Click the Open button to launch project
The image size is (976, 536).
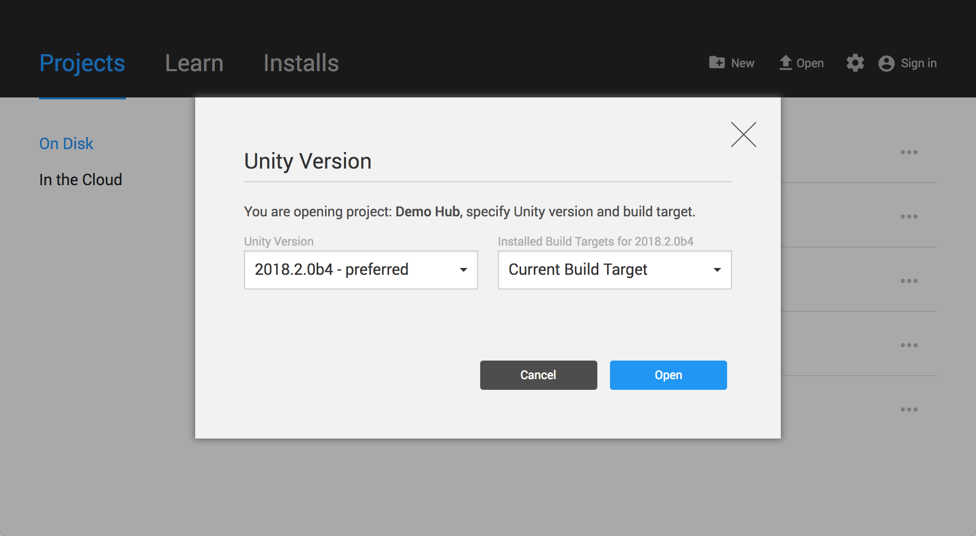tap(669, 375)
